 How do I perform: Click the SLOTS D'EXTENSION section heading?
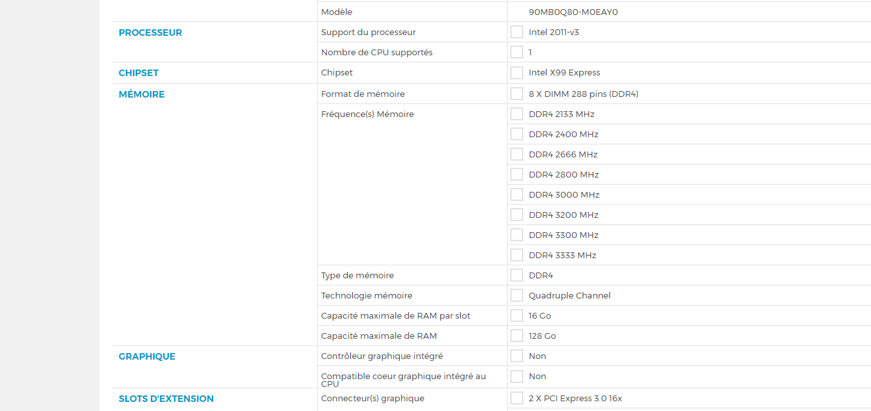(166, 399)
